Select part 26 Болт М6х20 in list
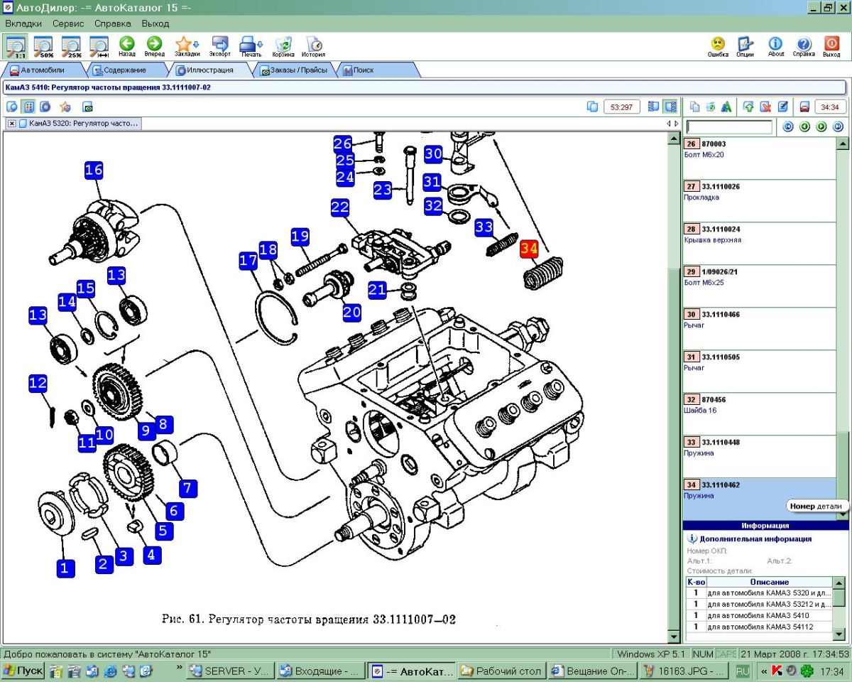852x682 pixels. pos(759,158)
